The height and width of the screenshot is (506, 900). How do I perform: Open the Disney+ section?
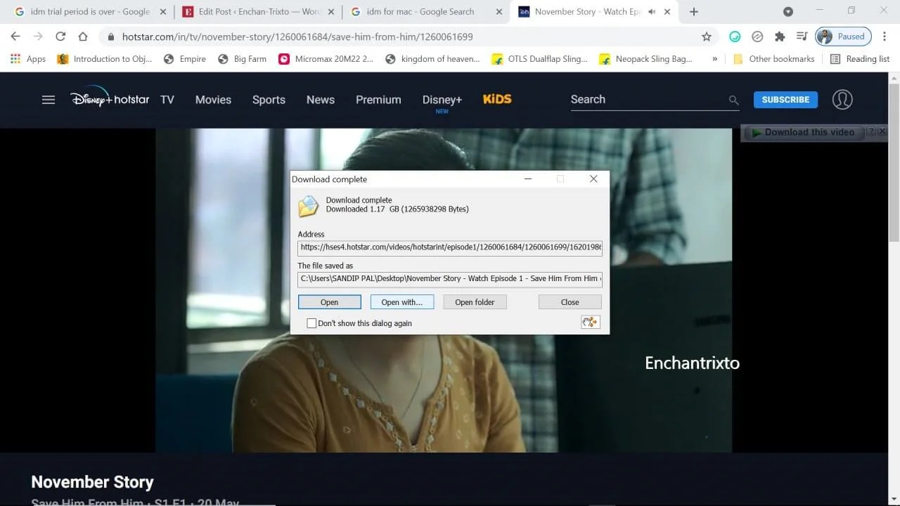pyautogui.click(x=442, y=100)
